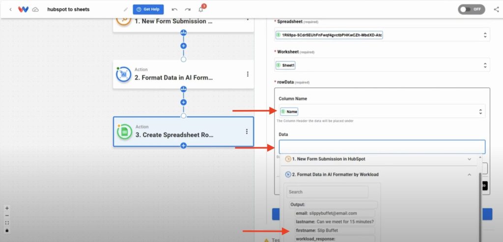Redo the last change
This screenshot has width=503, height=242.
click(x=188, y=9)
